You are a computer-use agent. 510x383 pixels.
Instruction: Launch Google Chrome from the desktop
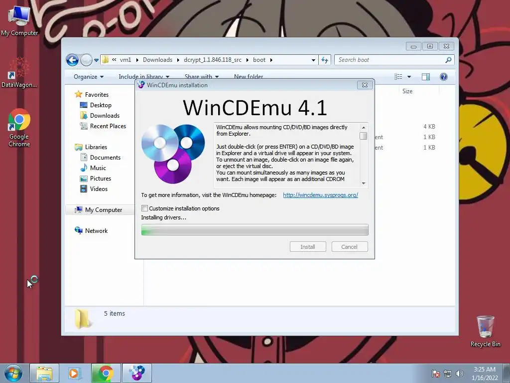coord(19,127)
